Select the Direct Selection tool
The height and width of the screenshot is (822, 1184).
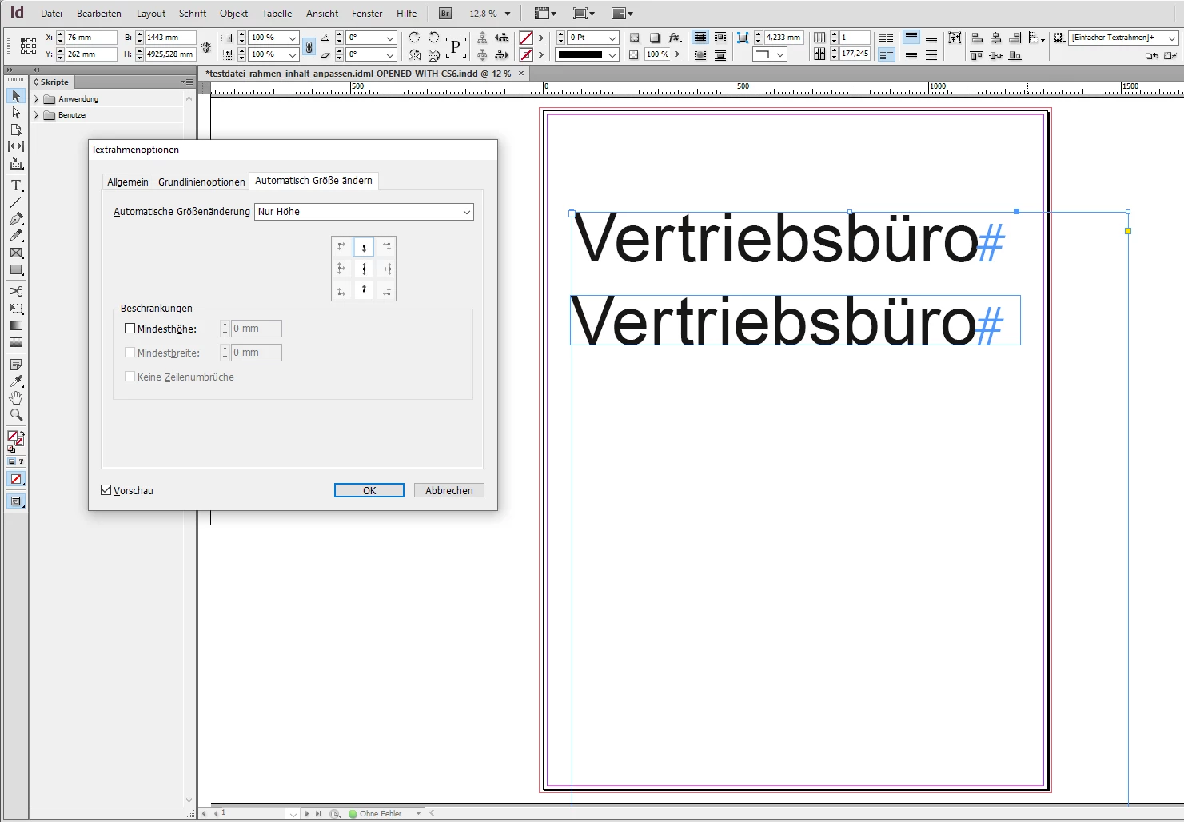16,113
